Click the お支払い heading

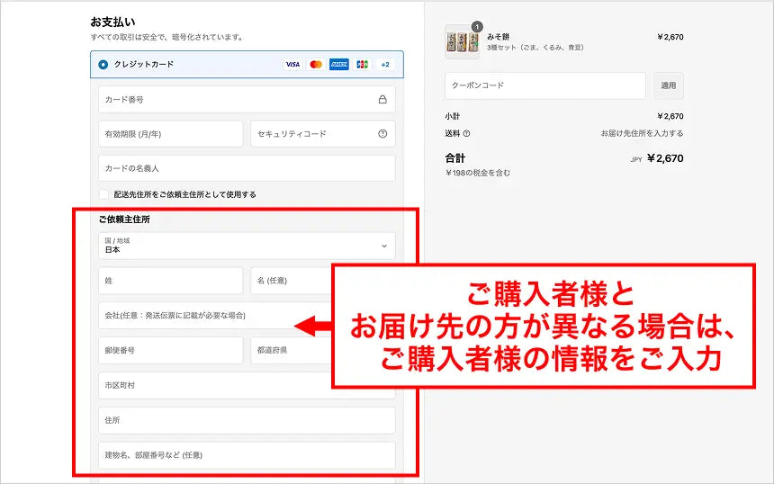(112, 22)
